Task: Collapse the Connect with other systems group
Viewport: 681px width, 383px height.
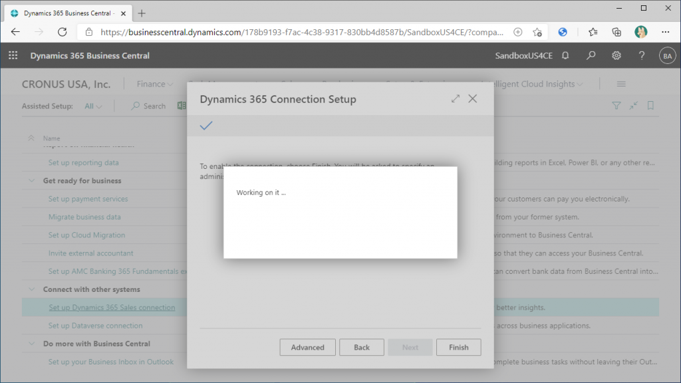Action: (x=32, y=289)
